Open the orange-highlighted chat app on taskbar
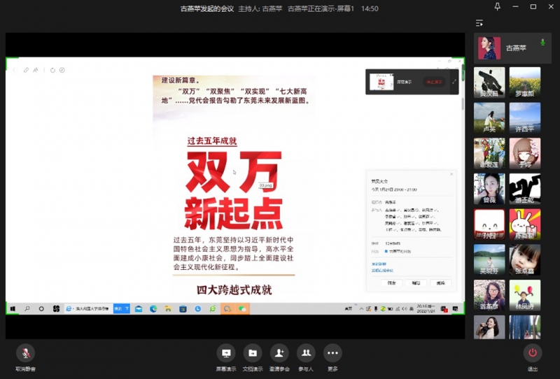The width and height of the screenshot is (560, 379). 227,308
